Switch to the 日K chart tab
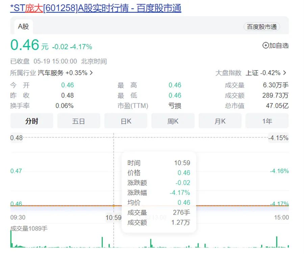 click(x=126, y=121)
